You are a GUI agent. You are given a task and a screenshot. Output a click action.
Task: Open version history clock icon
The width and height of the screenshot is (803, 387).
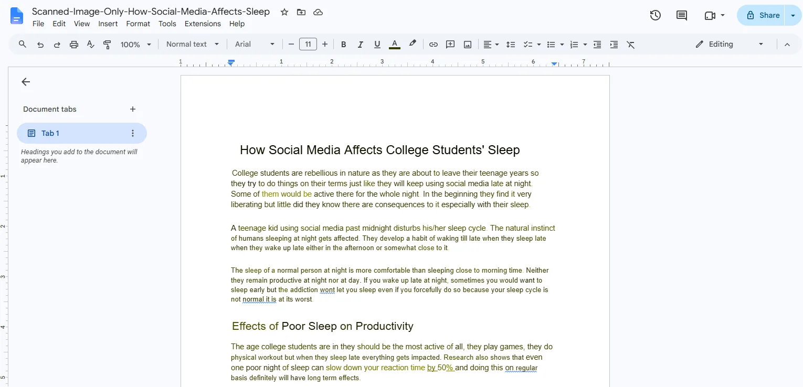[655, 15]
